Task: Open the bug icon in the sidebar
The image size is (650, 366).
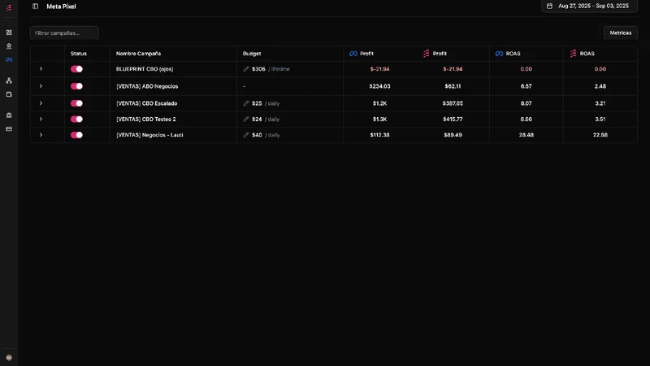Action: tap(9, 115)
